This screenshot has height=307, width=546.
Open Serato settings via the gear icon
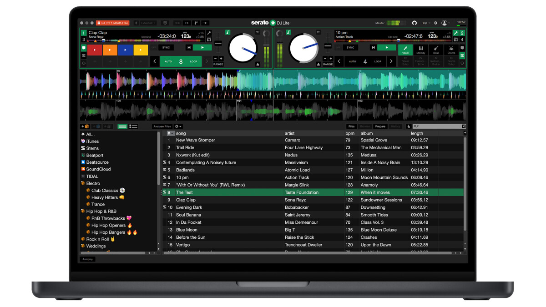coord(435,23)
